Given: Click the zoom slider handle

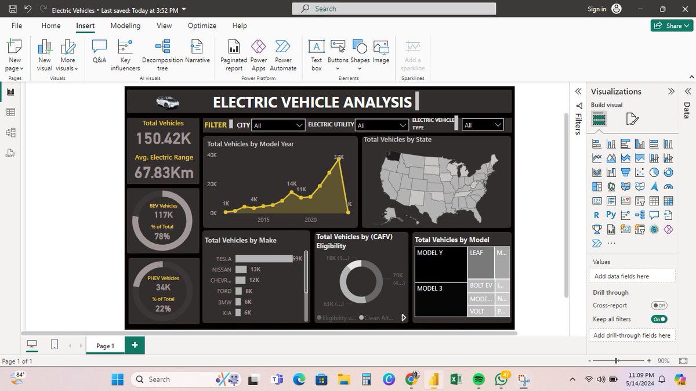Looking at the screenshot, I should pos(616,361).
